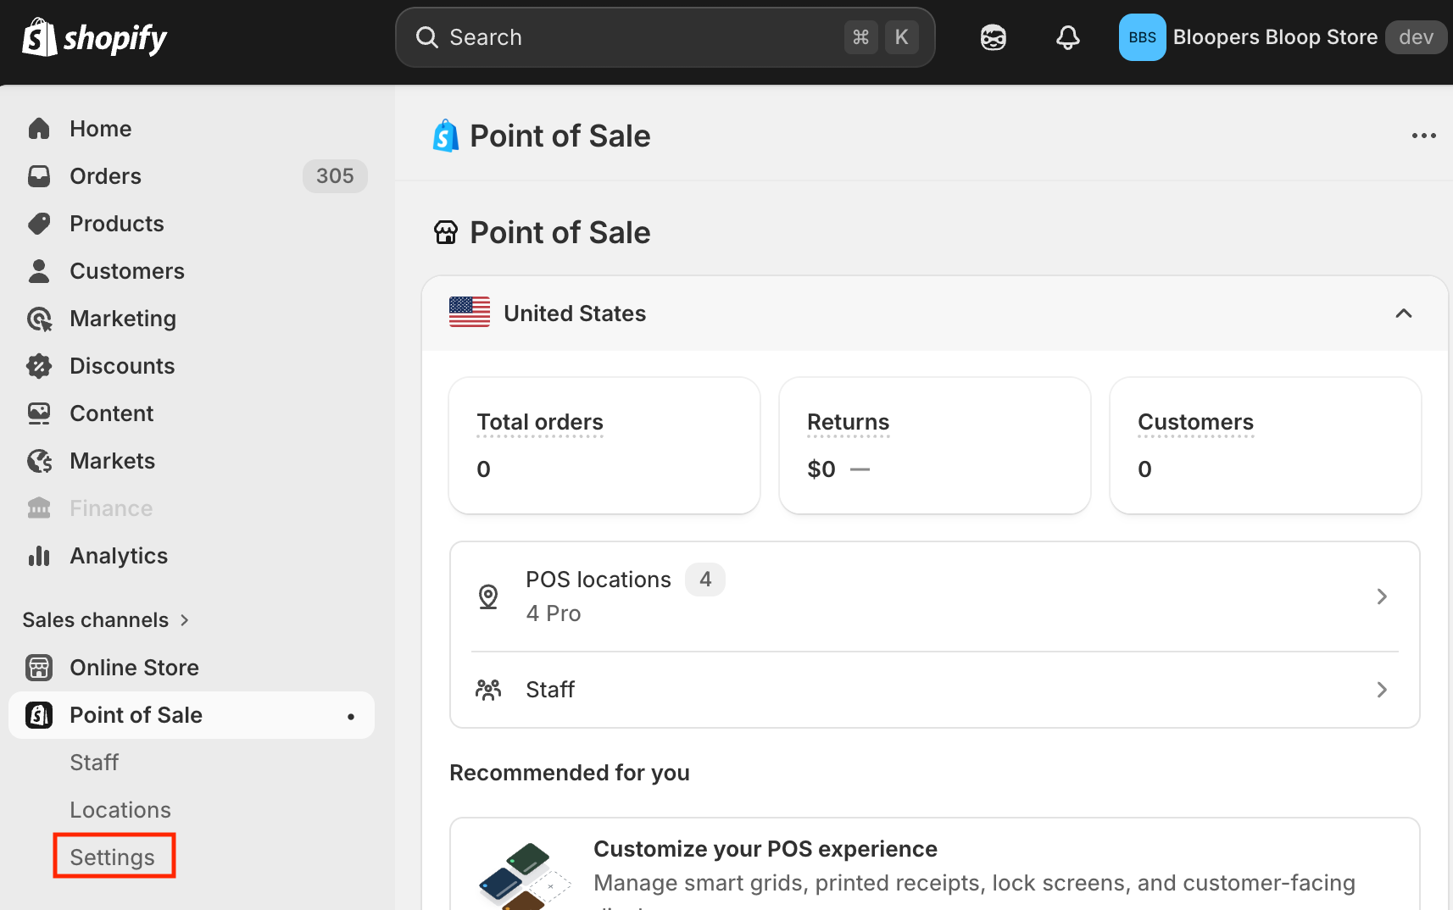
Task: Select Marketing in the navigation
Action: point(122,319)
